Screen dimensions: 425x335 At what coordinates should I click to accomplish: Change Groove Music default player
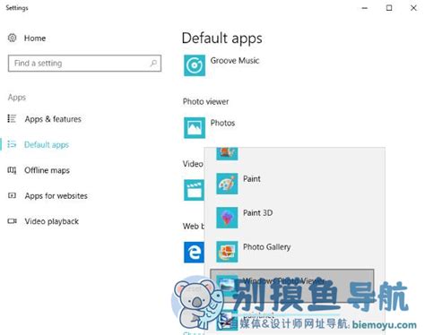(235, 61)
